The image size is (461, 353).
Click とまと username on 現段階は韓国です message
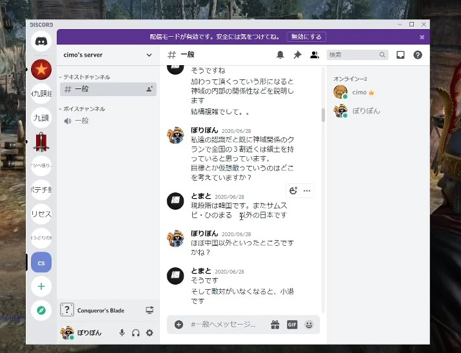[x=201, y=196]
